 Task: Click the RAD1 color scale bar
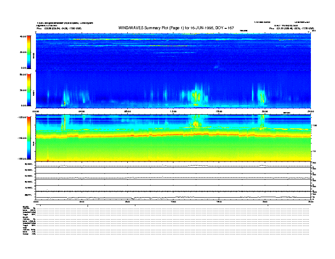point(29,90)
